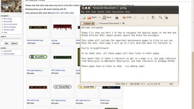Open the Plain Text language dropdown
The image size is (194, 109).
[121, 84]
